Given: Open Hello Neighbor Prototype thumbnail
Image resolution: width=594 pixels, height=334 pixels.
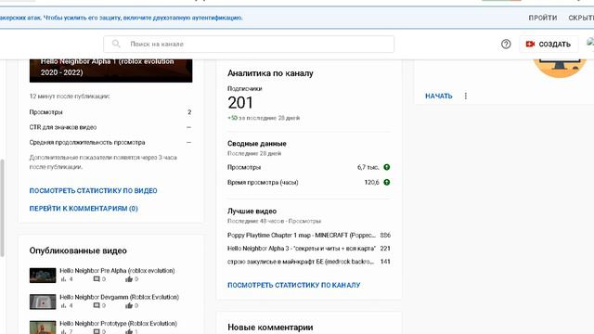Looking at the screenshot, I should click(x=43, y=328).
